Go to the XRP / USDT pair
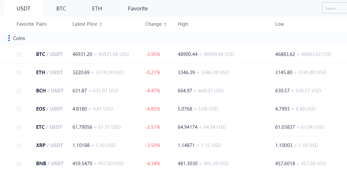 point(49,145)
